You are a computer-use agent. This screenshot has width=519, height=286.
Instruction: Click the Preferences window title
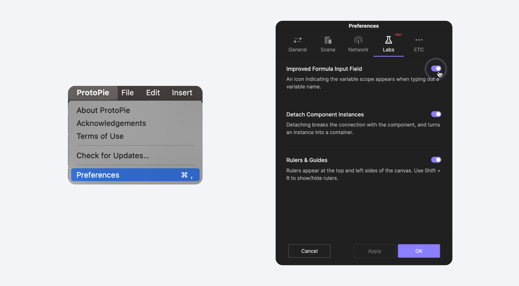pyautogui.click(x=364, y=26)
